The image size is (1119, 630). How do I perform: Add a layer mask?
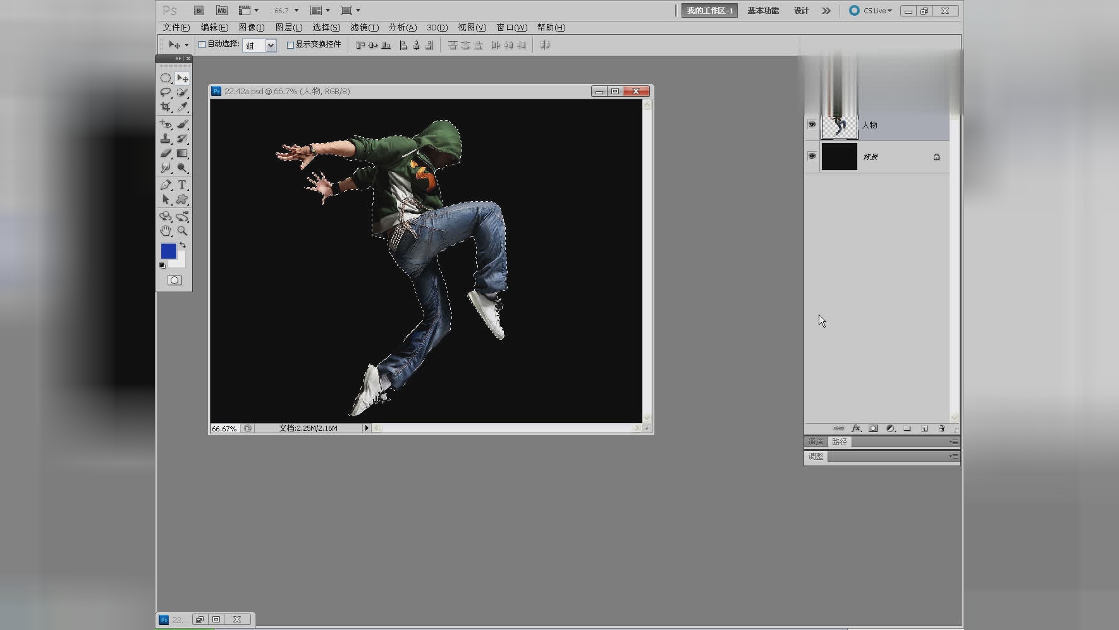point(873,428)
